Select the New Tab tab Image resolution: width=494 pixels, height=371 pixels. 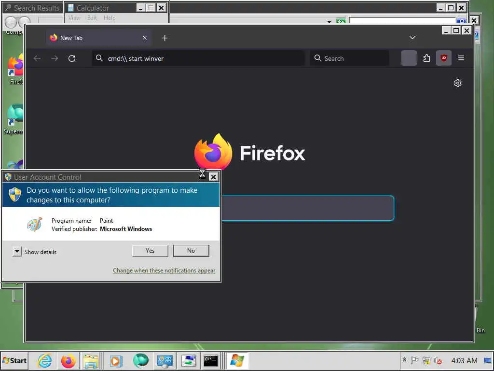tap(99, 38)
